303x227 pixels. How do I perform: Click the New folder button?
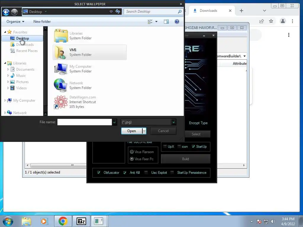click(42, 22)
